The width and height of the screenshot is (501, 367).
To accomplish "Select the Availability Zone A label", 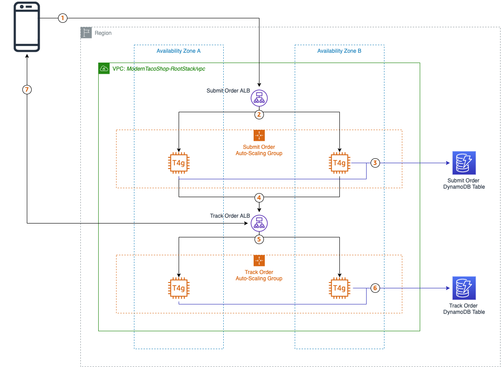I will (x=179, y=51).
